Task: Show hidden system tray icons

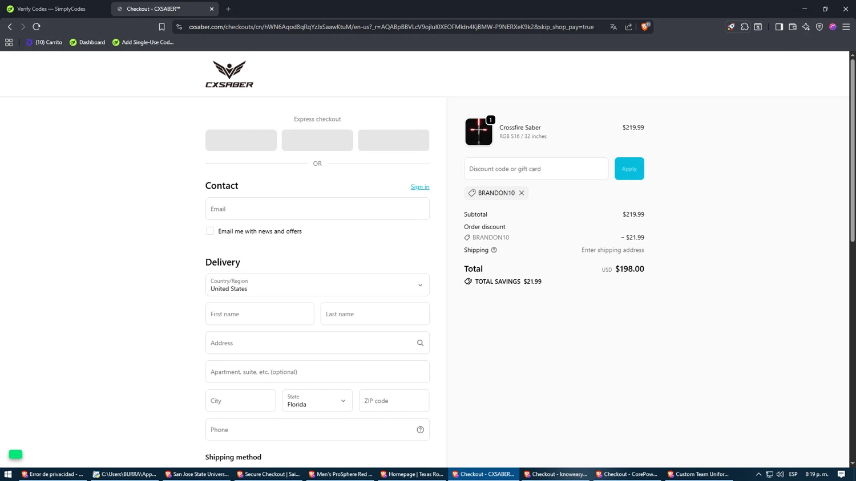Action: [x=758, y=474]
